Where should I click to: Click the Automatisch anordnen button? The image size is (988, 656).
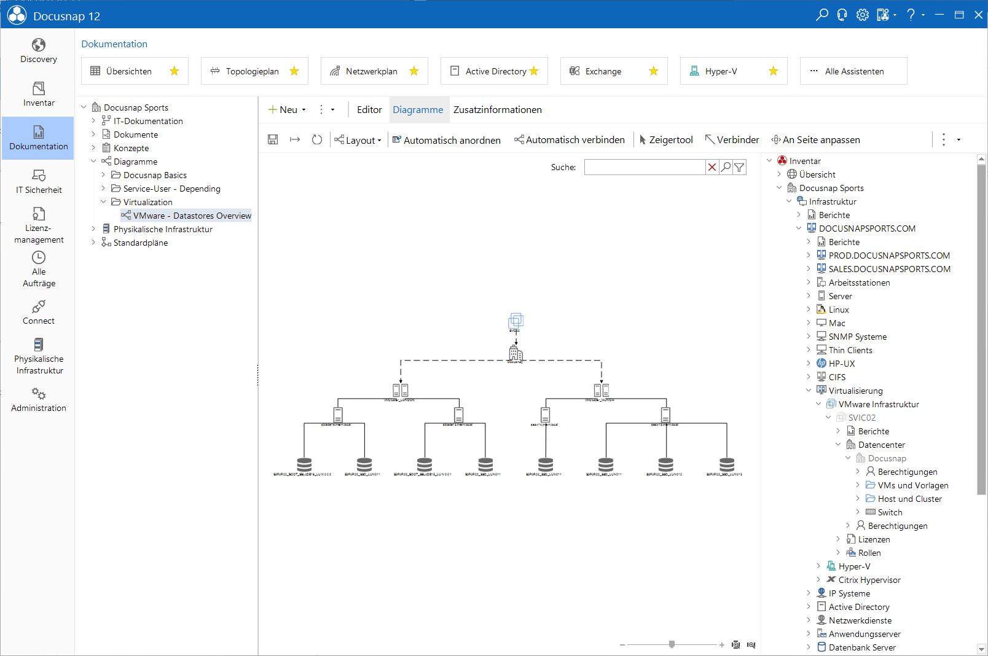point(447,140)
